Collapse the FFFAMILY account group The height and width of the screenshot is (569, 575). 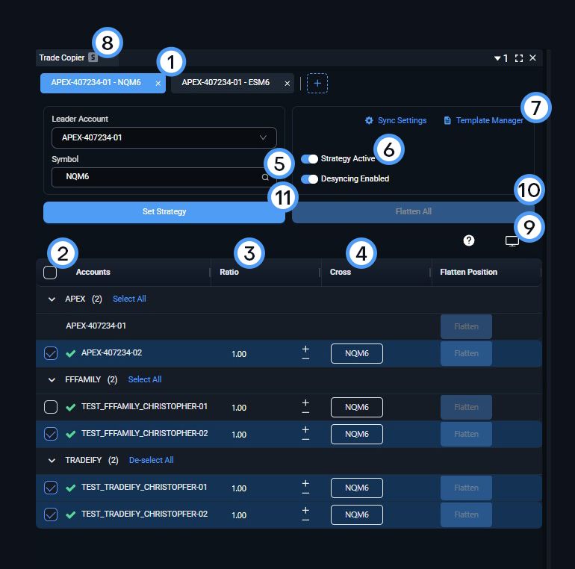point(52,380)
